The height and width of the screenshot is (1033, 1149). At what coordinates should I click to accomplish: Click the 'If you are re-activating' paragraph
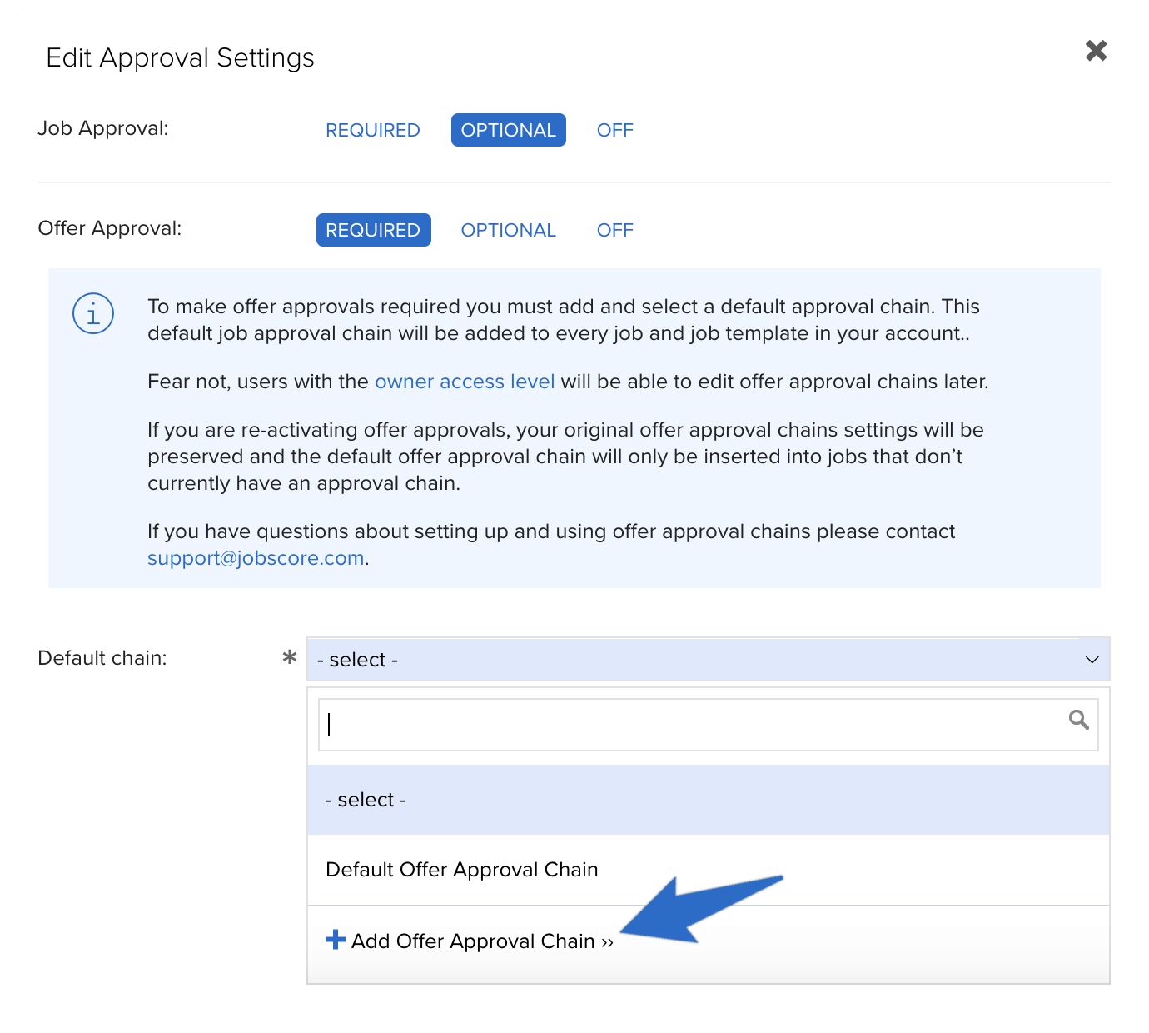click(x=566, y=457)
